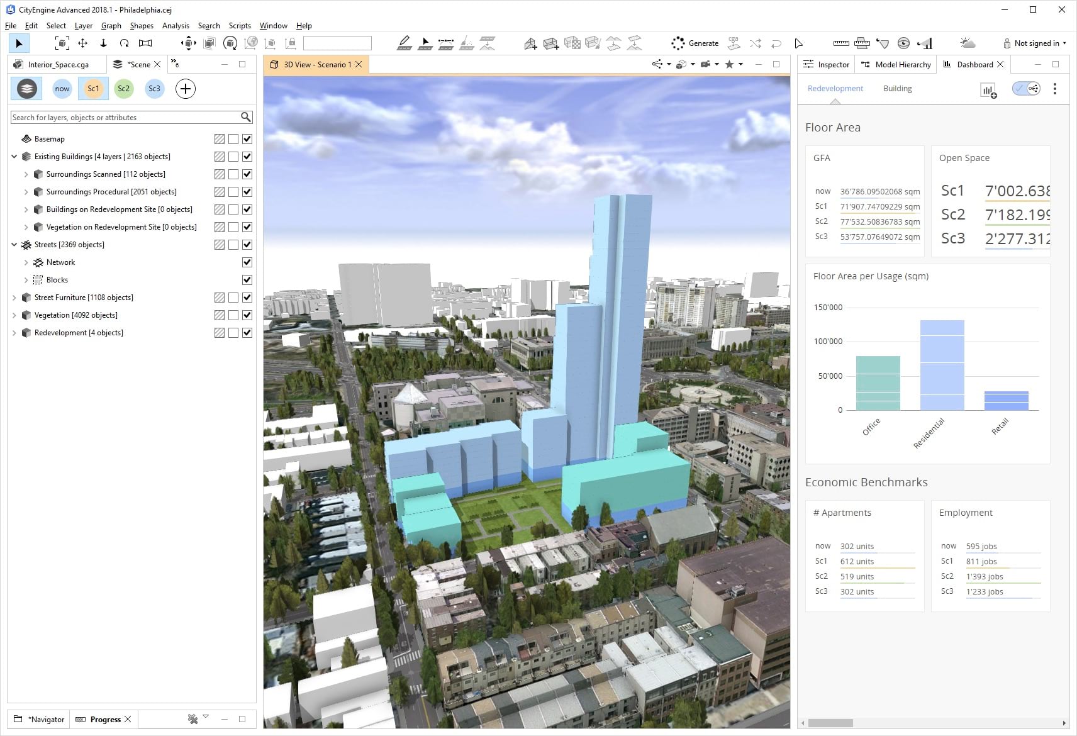
Task: Select the Sc2 scenario button
Action: click(123, 89)
